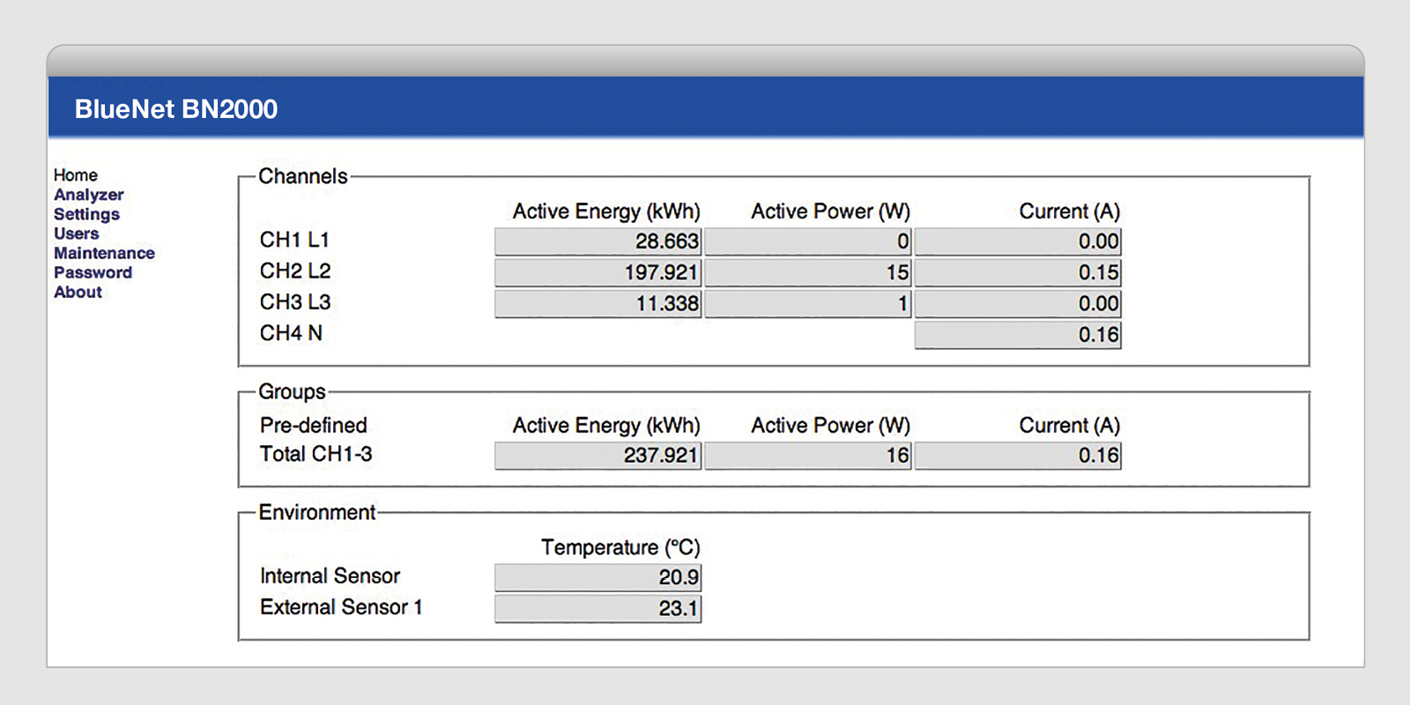Click CH2 L2 current field 0.15
The width and height of the screenshot is (1410, 705).
tap(1018, 272)
